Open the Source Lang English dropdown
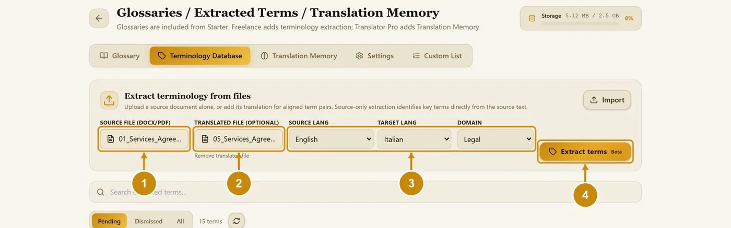The height and width of the screenshot is (228, 731). coord(331,139)
